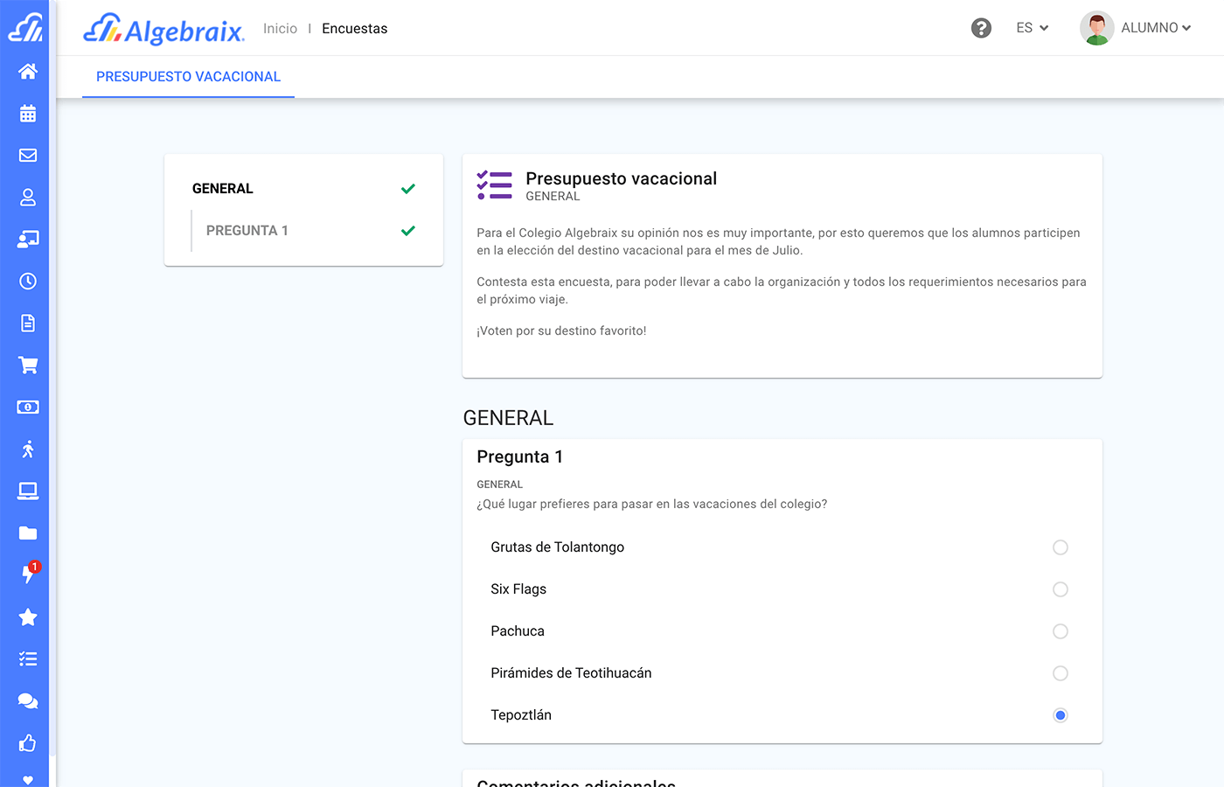Click the user avatar picture
The width and height of the screenshot is (1224, 787).
click(1096, 28)
